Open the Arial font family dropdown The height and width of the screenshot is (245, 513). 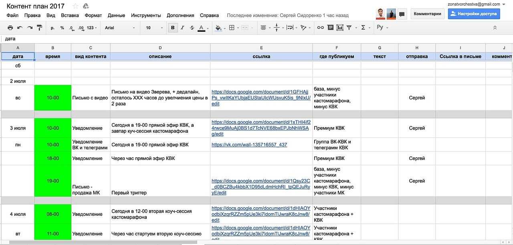119,28
